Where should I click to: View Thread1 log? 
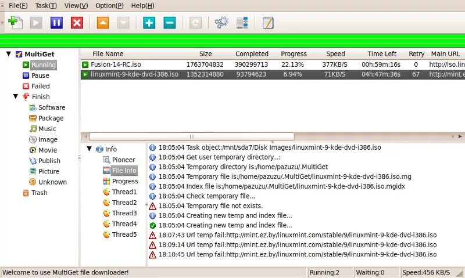coord(124,192)
